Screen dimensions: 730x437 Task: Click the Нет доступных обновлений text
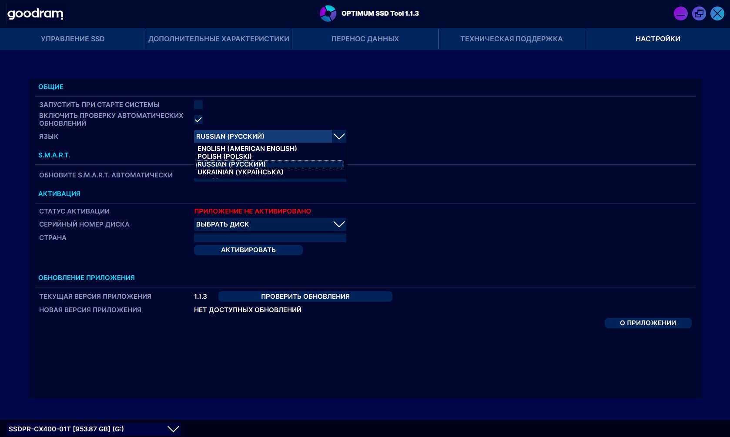coord(248,310)
